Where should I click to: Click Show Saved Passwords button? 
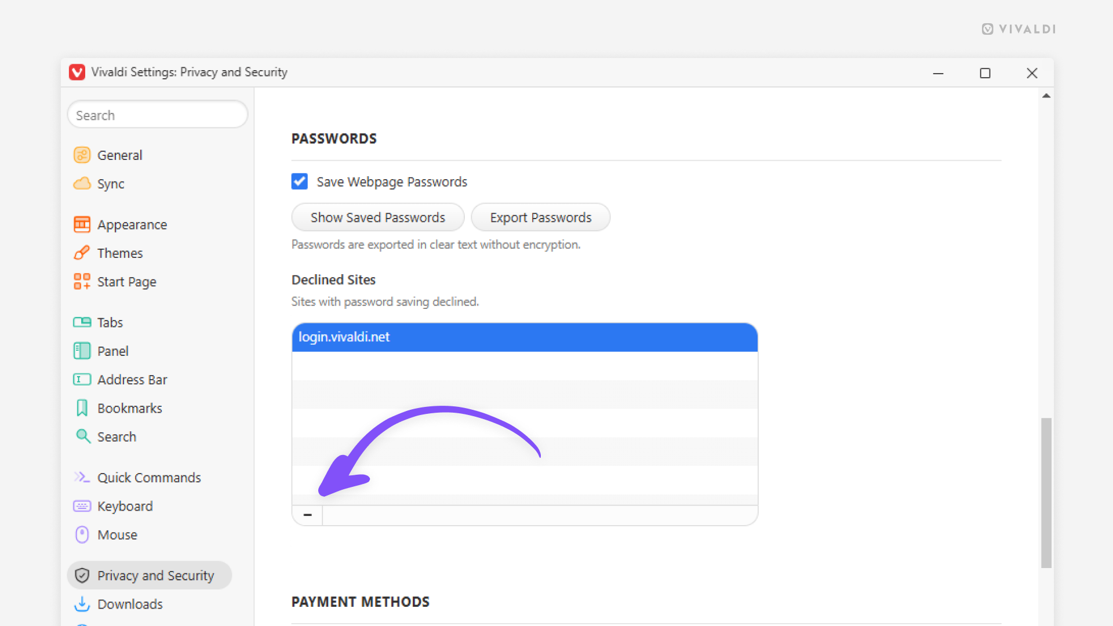377,217
